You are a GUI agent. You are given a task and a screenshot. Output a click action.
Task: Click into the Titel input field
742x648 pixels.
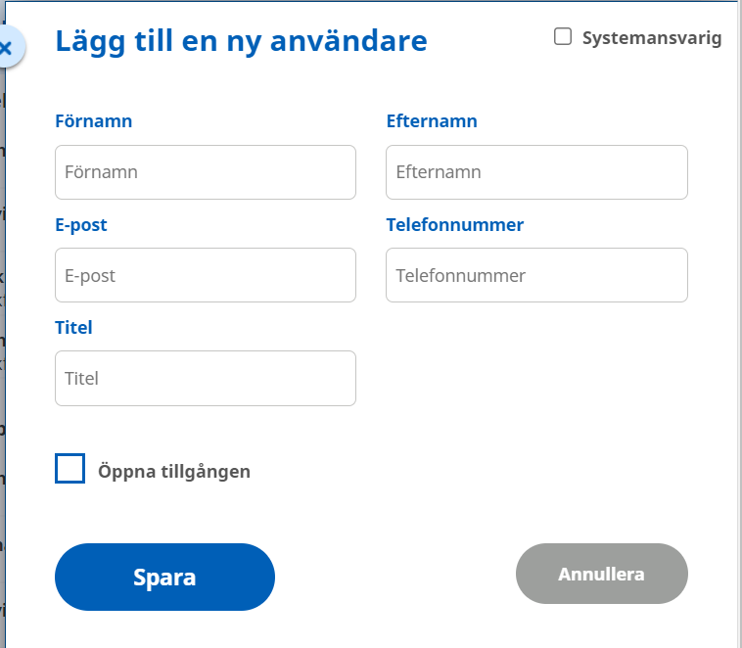pos(206,378)
